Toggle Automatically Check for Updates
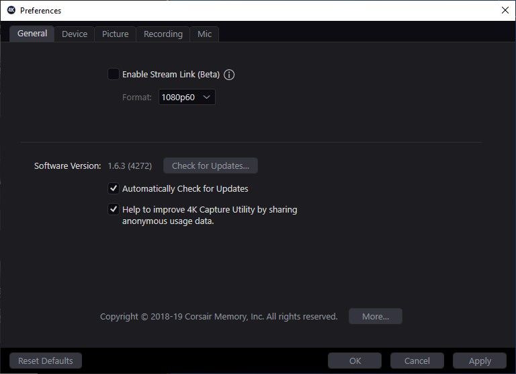The image size is (516, 374). pyautogui.click(x=114, y=188)
